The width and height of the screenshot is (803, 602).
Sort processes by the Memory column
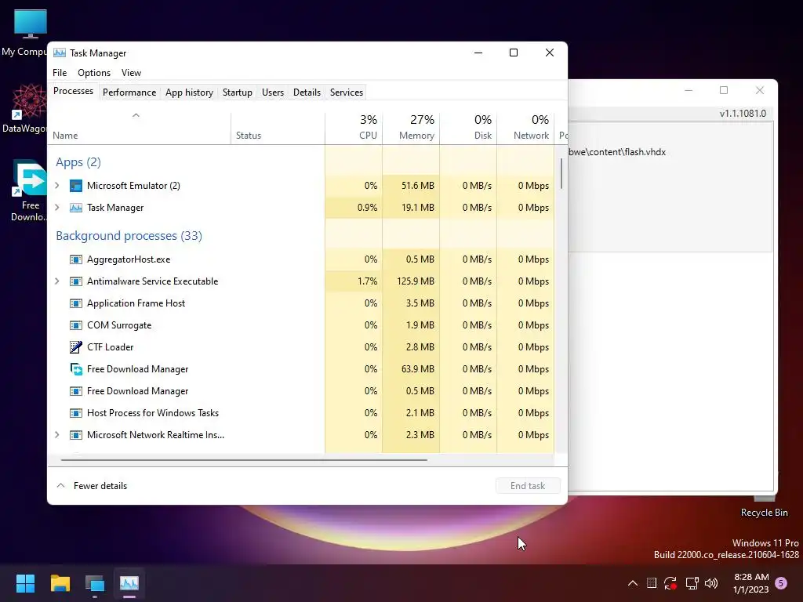[x=411, y=128]
